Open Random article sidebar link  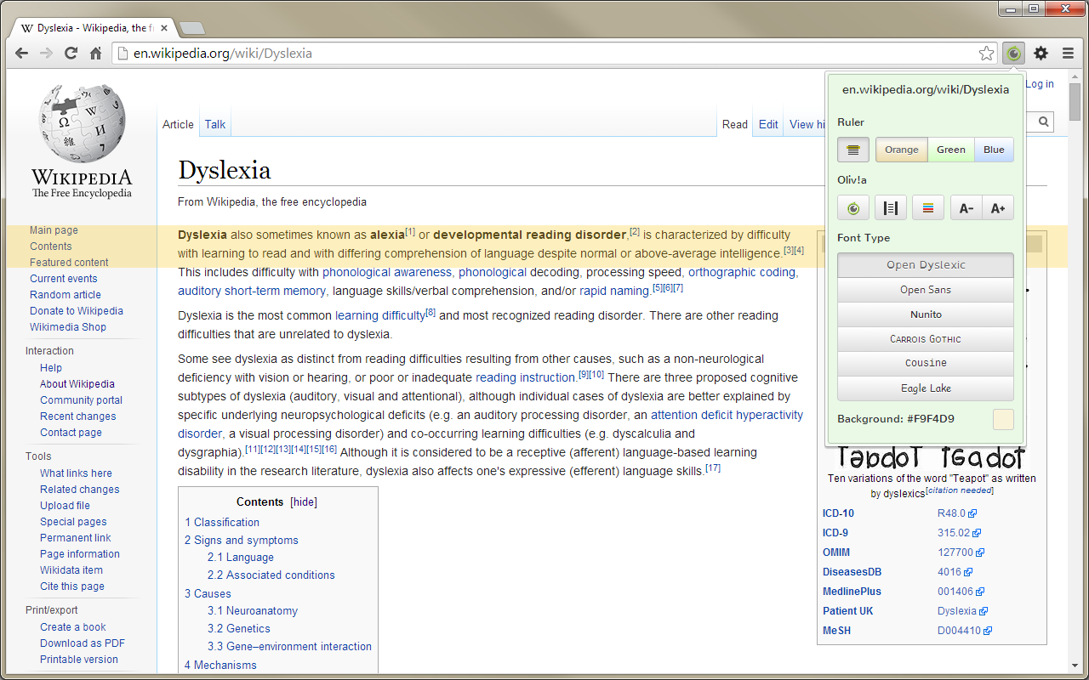(x=66, y=295)
